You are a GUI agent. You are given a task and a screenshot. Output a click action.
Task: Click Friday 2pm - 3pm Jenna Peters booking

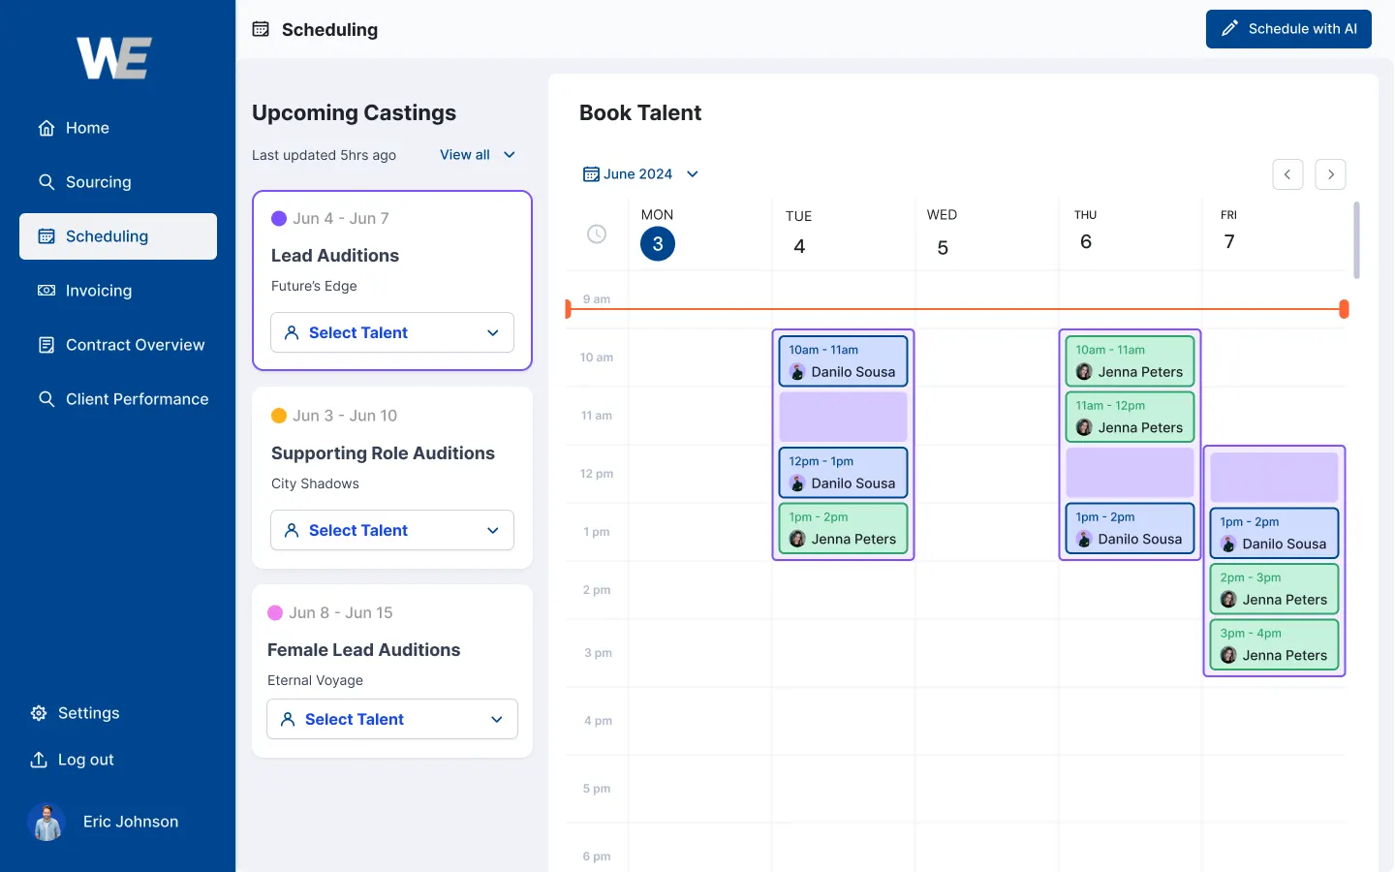1274,589
